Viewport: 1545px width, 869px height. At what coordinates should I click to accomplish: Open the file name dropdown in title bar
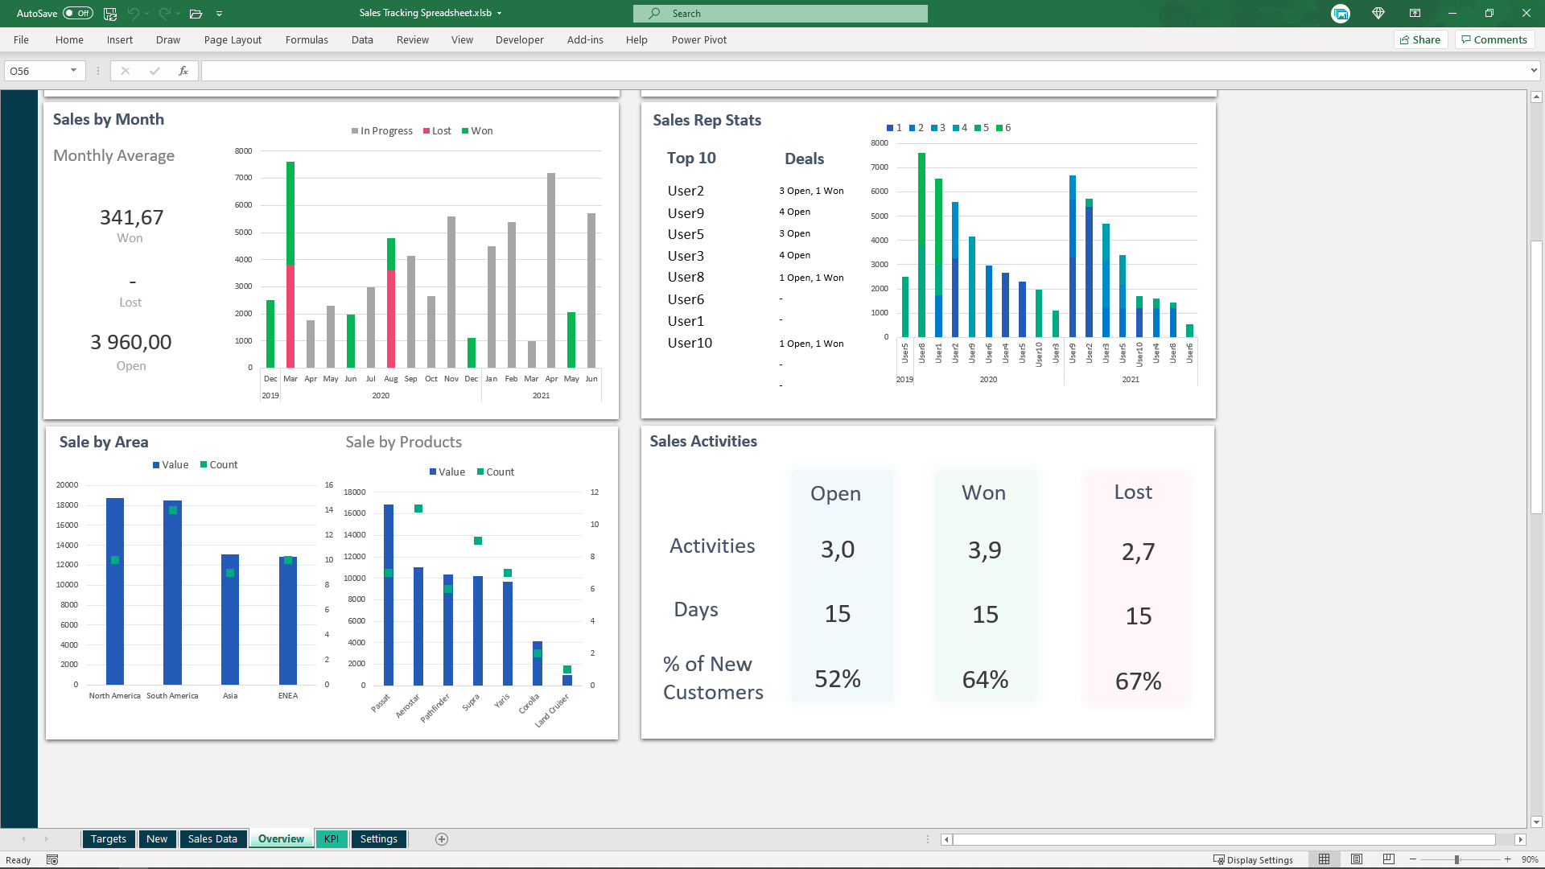point(500,14)
